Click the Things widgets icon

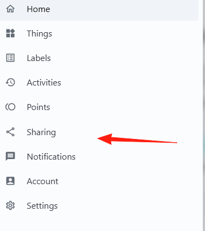(x=10, y=33)
